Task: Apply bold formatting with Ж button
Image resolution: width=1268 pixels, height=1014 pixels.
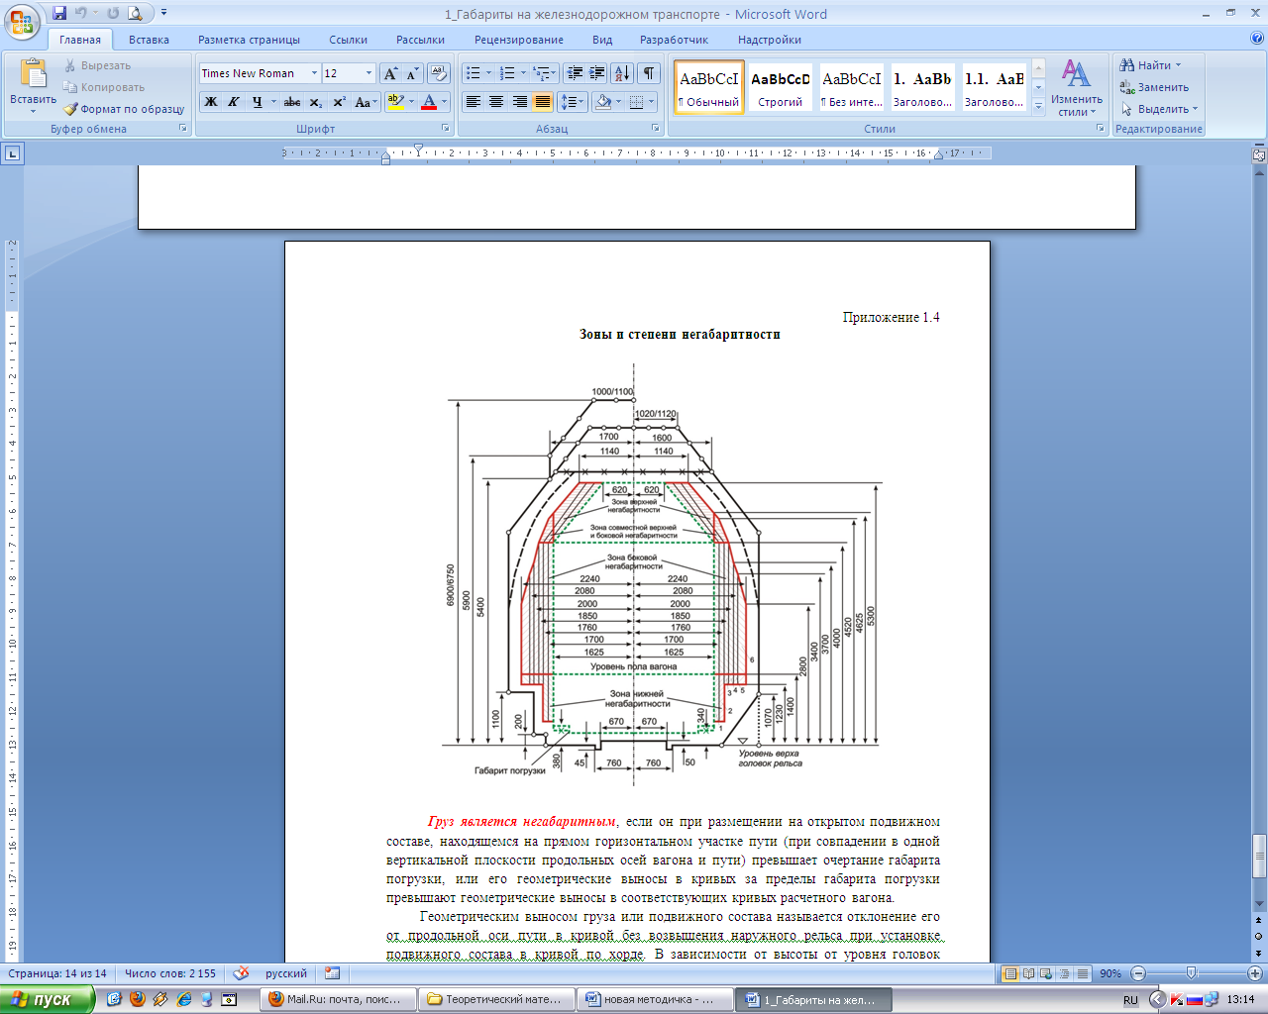Action: click(x=211, y=102)
